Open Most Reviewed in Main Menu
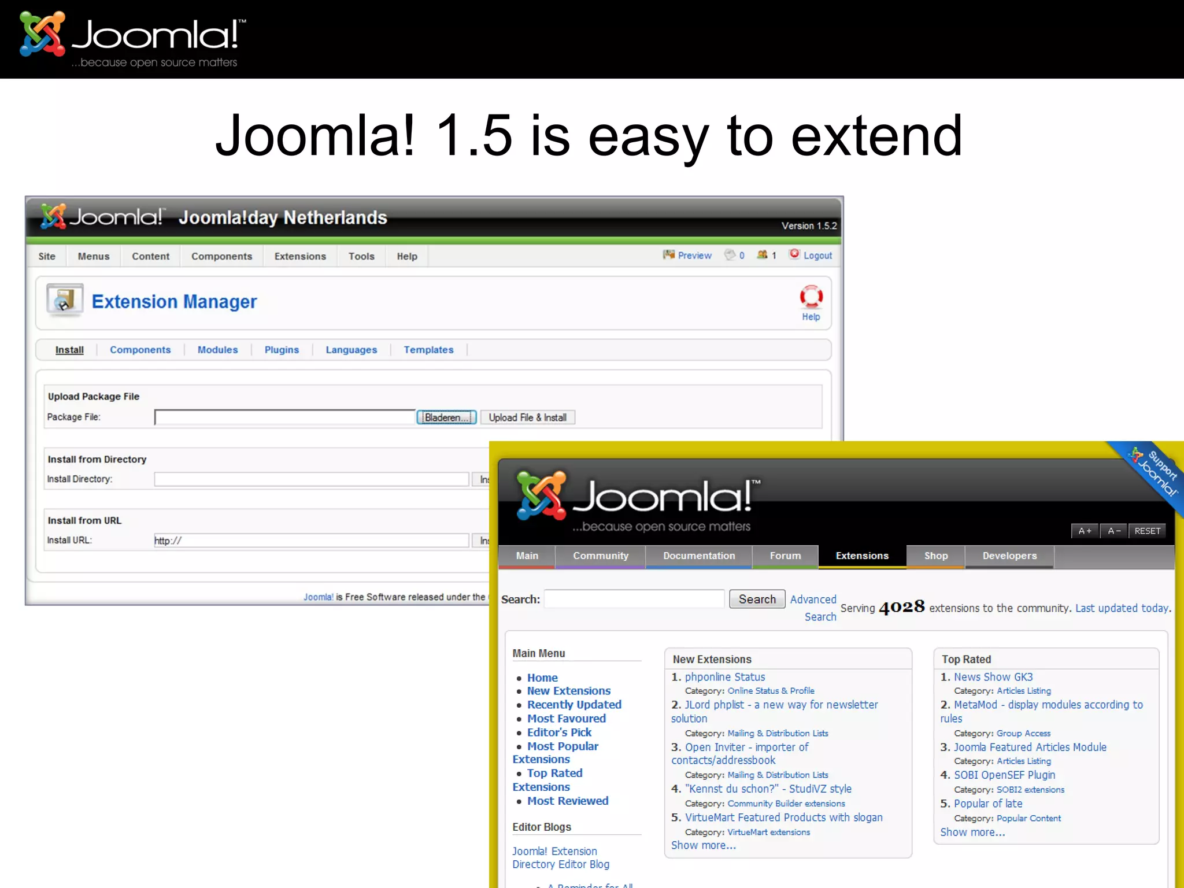1184x888 pixels. [x=568, y=801]
